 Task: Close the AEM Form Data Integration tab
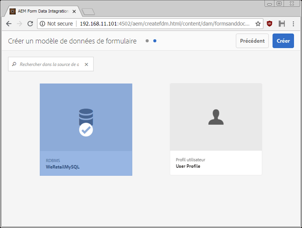(x=74, y=11)
